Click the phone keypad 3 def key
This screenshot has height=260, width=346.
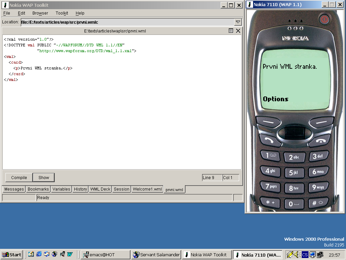(x=318, y=156)
